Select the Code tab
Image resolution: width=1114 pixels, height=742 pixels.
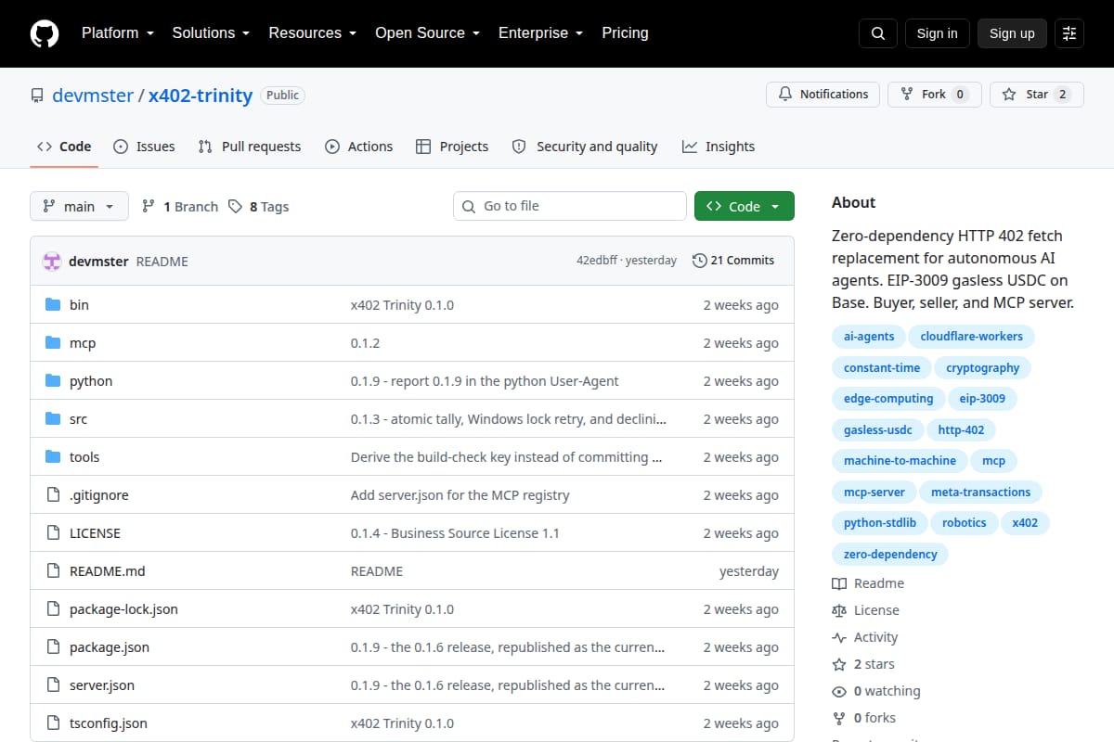64,147
